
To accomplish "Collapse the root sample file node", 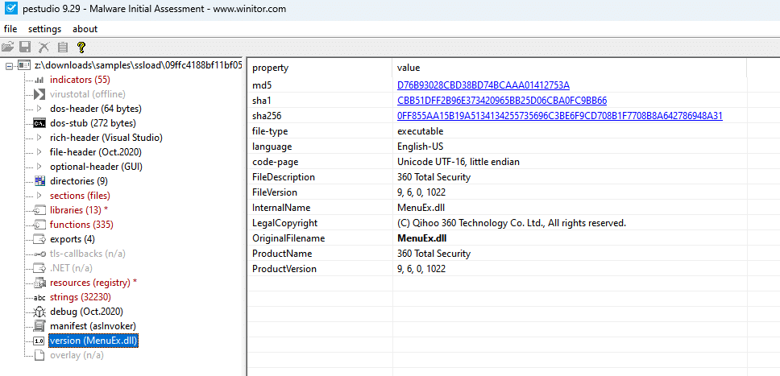I will (x=10, y=65).
